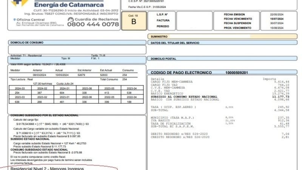Select the CARGO FIJO VAD amount 764,10
302x170 pixels.
(x=284, y=85)
